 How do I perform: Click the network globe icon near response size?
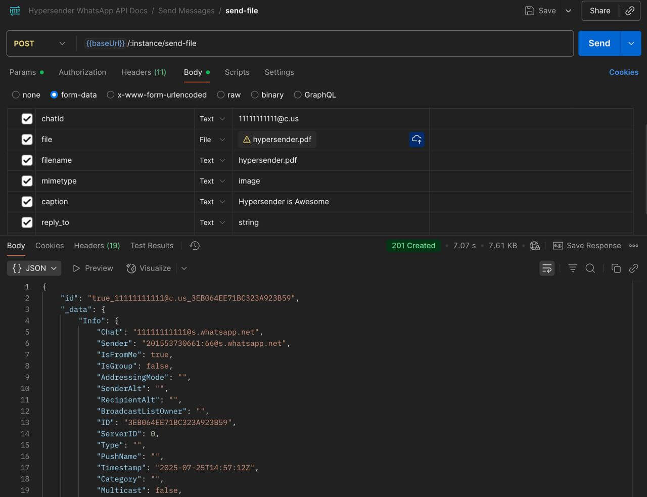tap(535, 246)
